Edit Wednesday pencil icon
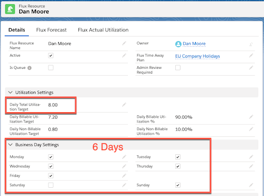Image resolution: width=264 pixels, height=196 pixels. [x=124, y=166]
